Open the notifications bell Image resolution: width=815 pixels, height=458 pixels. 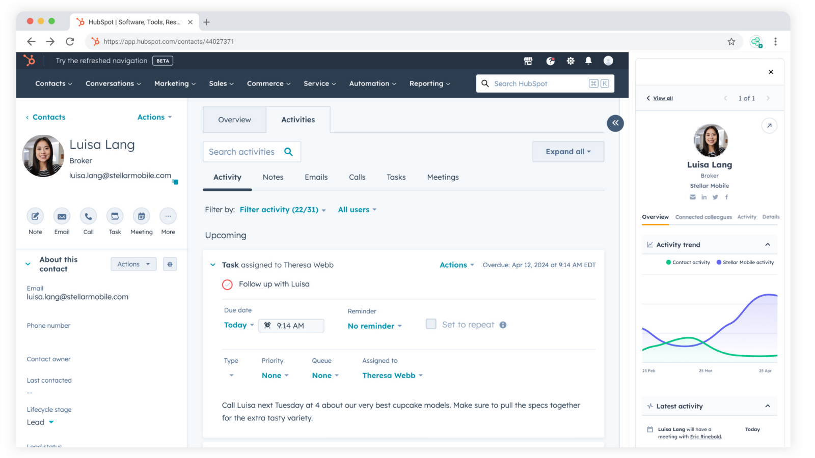[588, 61]
